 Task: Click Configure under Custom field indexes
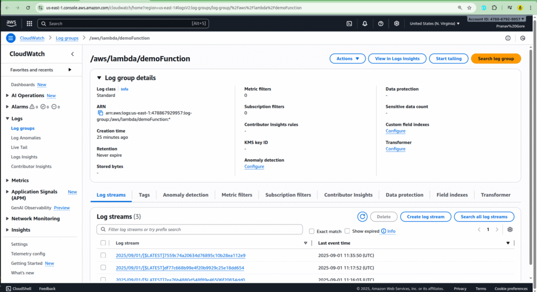[395, 131]
